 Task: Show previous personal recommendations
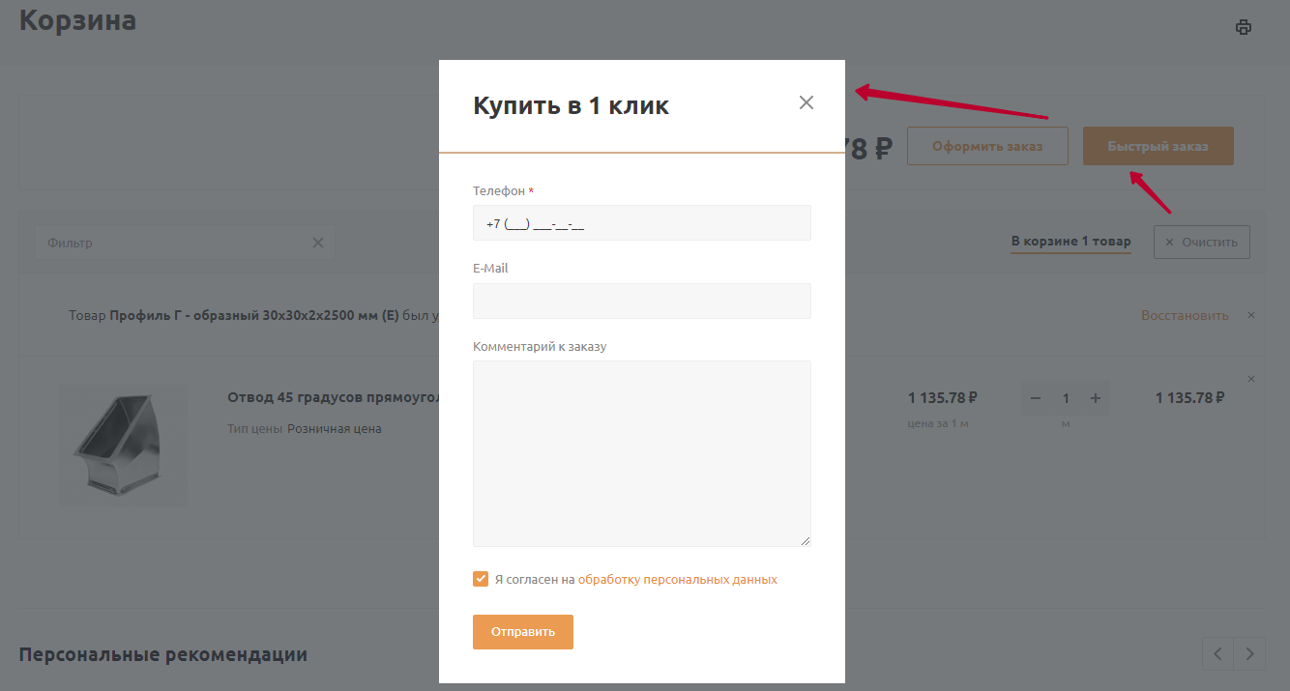click(1217, 653)
